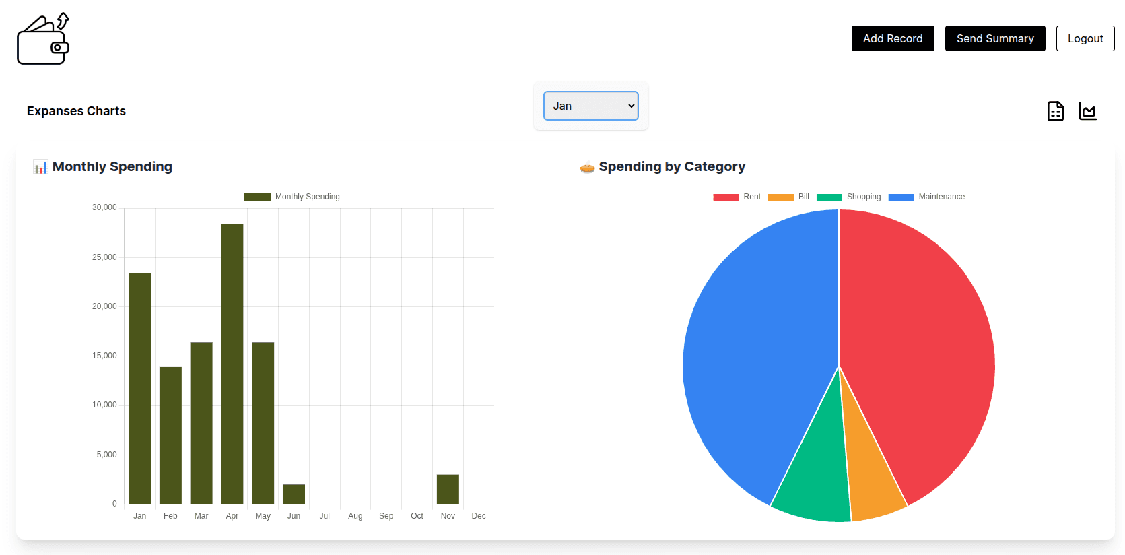Click the wallet logo icon

43,40
